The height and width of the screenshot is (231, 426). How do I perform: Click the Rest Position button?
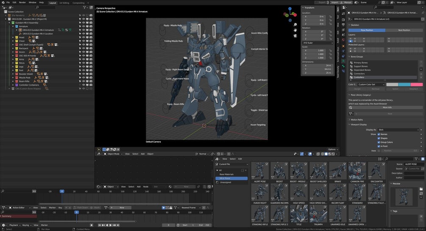404,30
